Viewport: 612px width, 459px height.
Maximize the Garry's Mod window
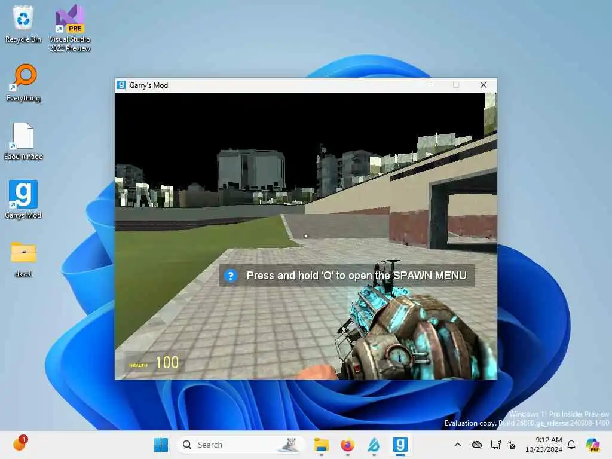(x=456, y=85)
